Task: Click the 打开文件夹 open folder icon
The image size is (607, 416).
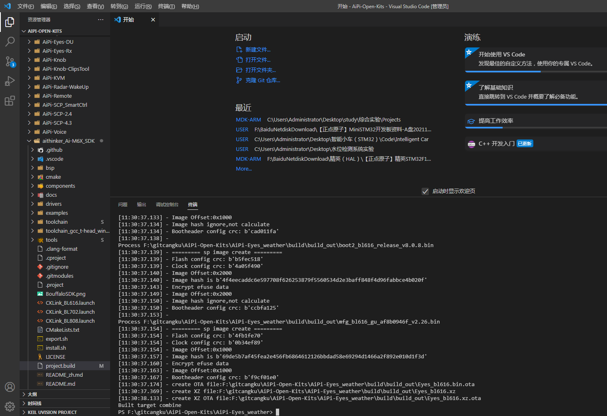Action: [239, 70]
